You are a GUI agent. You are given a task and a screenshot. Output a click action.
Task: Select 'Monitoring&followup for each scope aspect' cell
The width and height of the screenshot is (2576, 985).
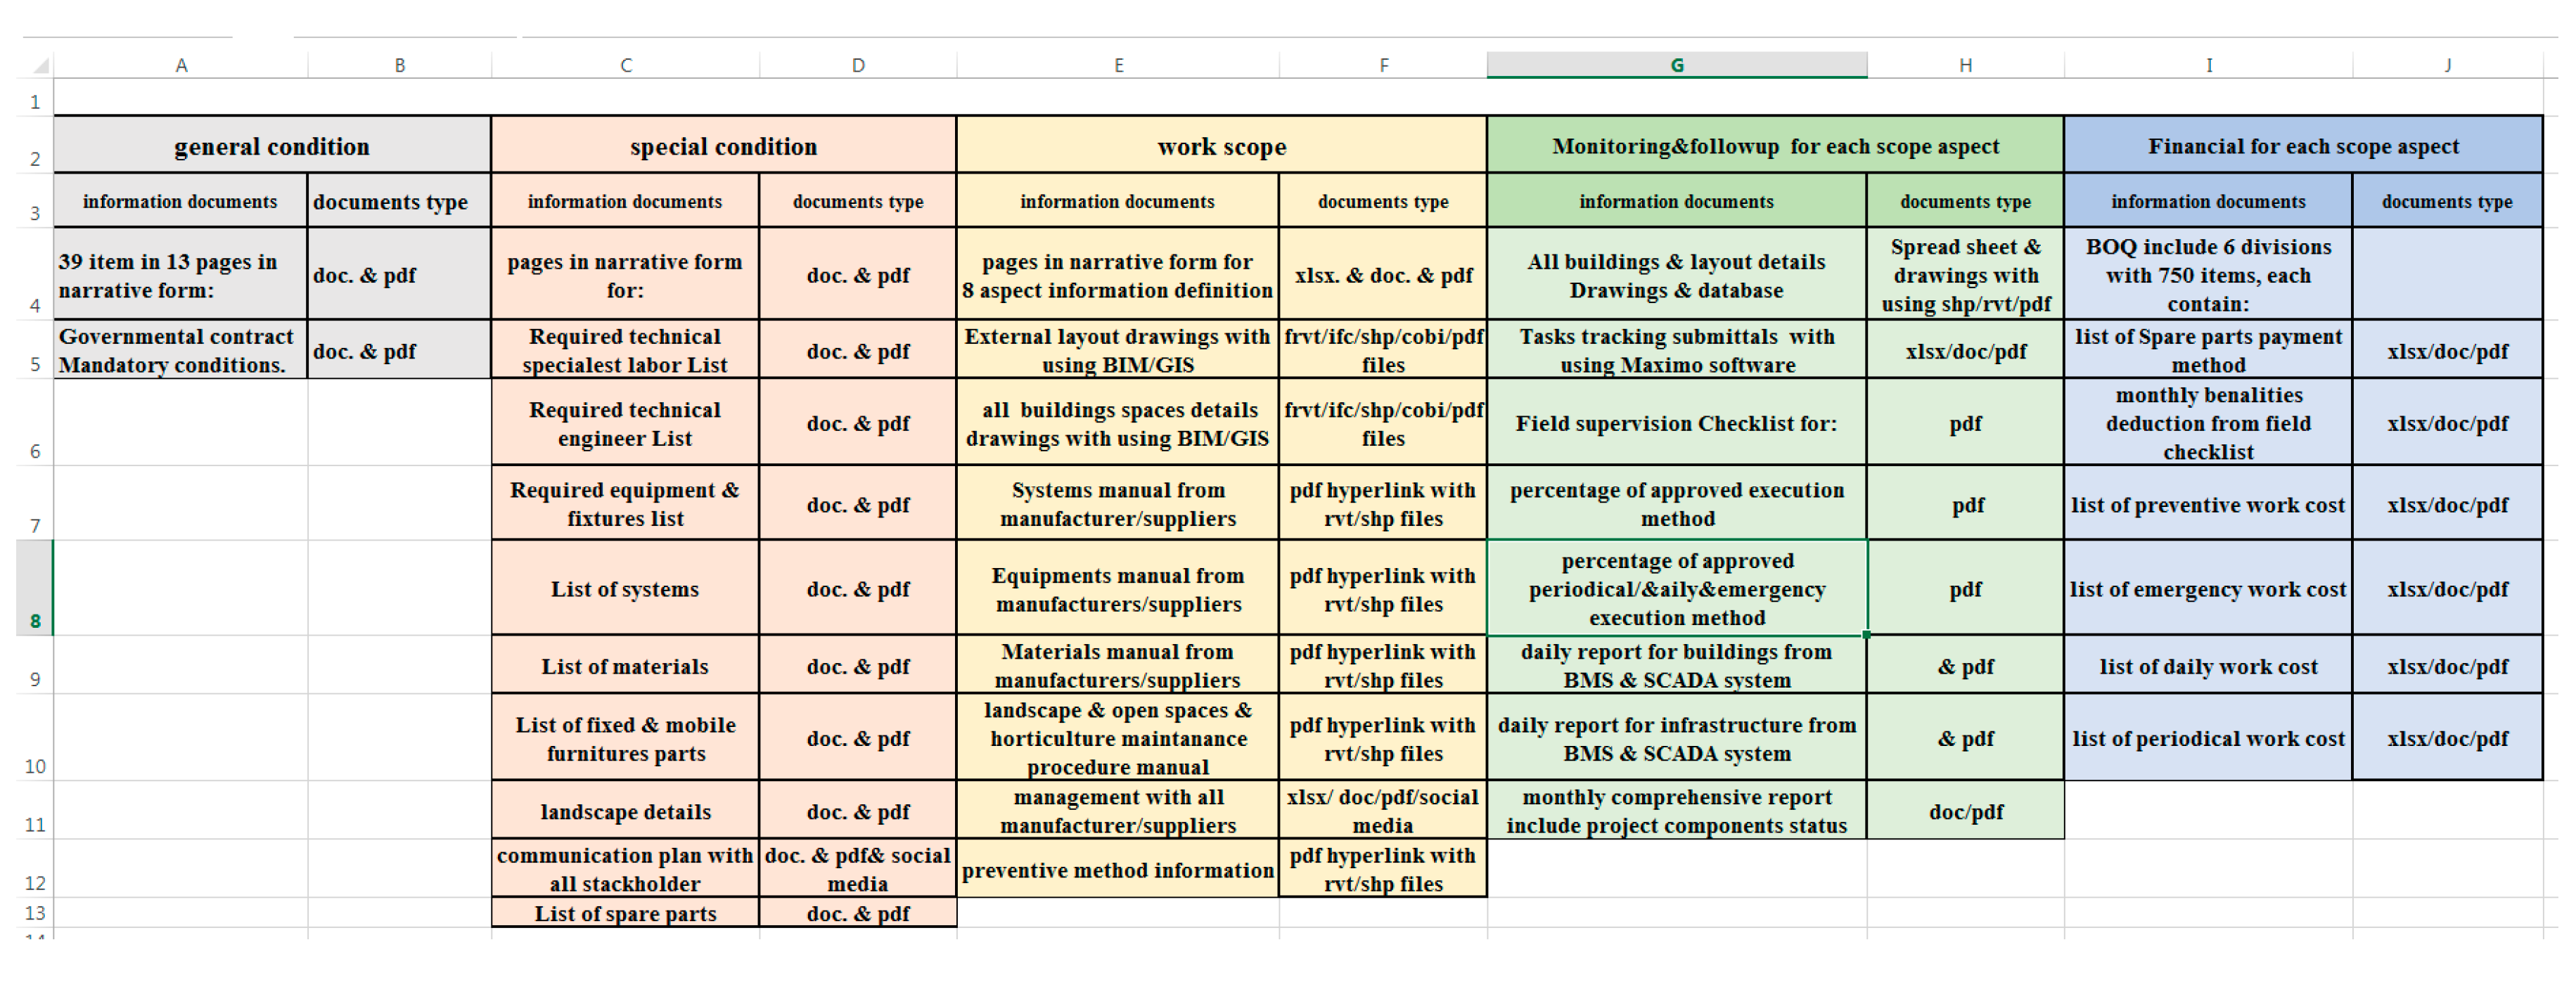click(1775, 146)
